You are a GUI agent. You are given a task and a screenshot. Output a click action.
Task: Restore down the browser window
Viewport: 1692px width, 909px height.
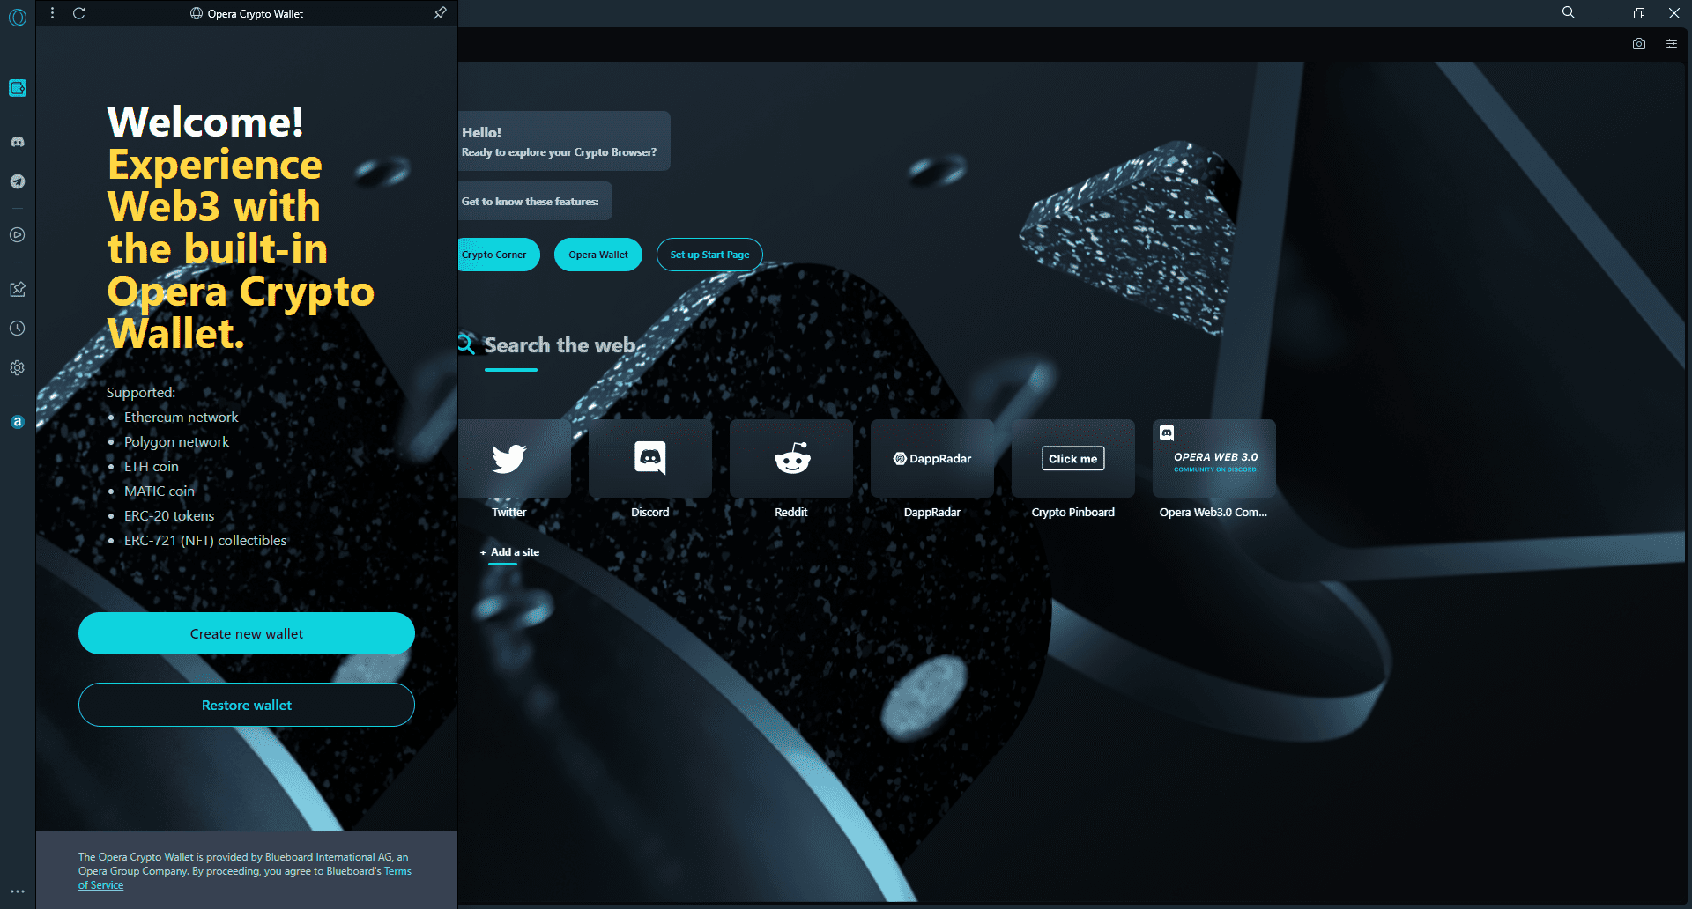(1639, 13)
